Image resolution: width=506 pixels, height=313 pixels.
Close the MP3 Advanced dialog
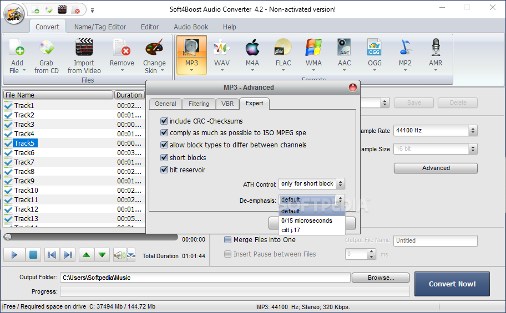coord(353,88)
